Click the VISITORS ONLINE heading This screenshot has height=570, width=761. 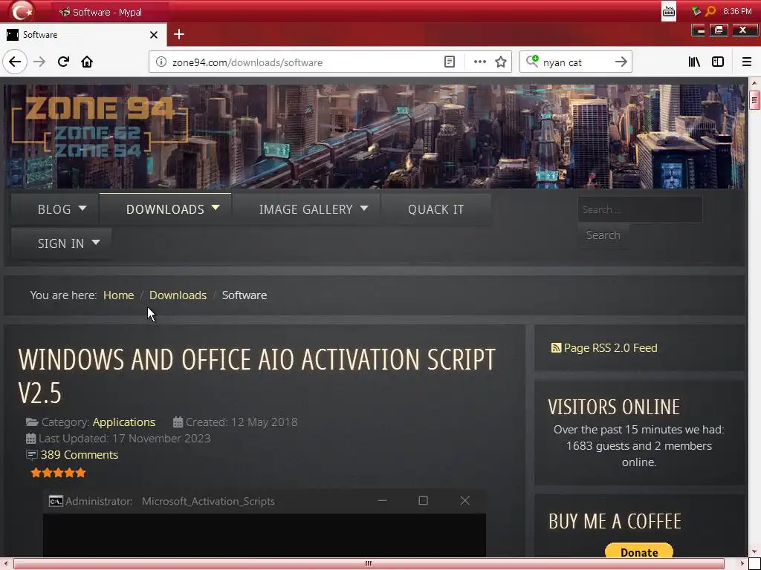click(x=613, y=407)
